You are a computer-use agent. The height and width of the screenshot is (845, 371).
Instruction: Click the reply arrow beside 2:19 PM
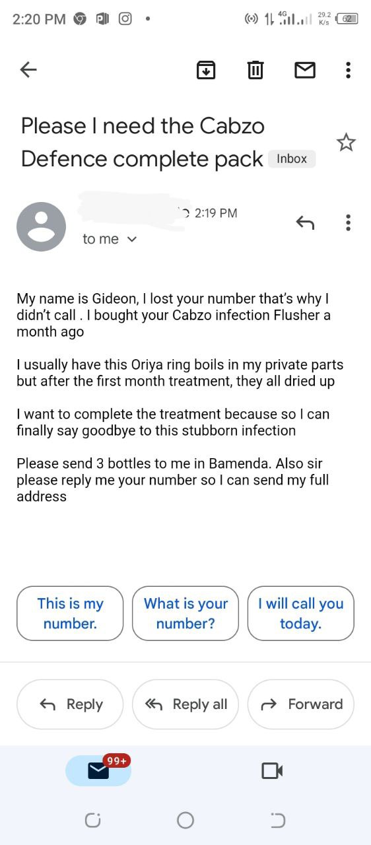click(304, 223)
